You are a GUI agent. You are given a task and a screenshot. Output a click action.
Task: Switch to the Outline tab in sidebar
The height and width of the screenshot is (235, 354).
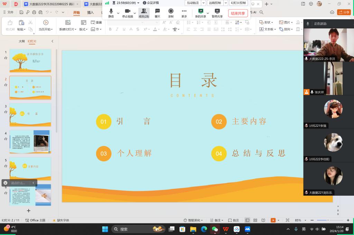pos(21,41)
